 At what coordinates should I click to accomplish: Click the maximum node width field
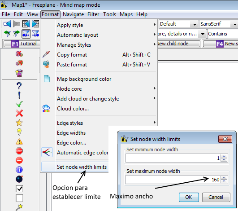(x=173, y=180)
